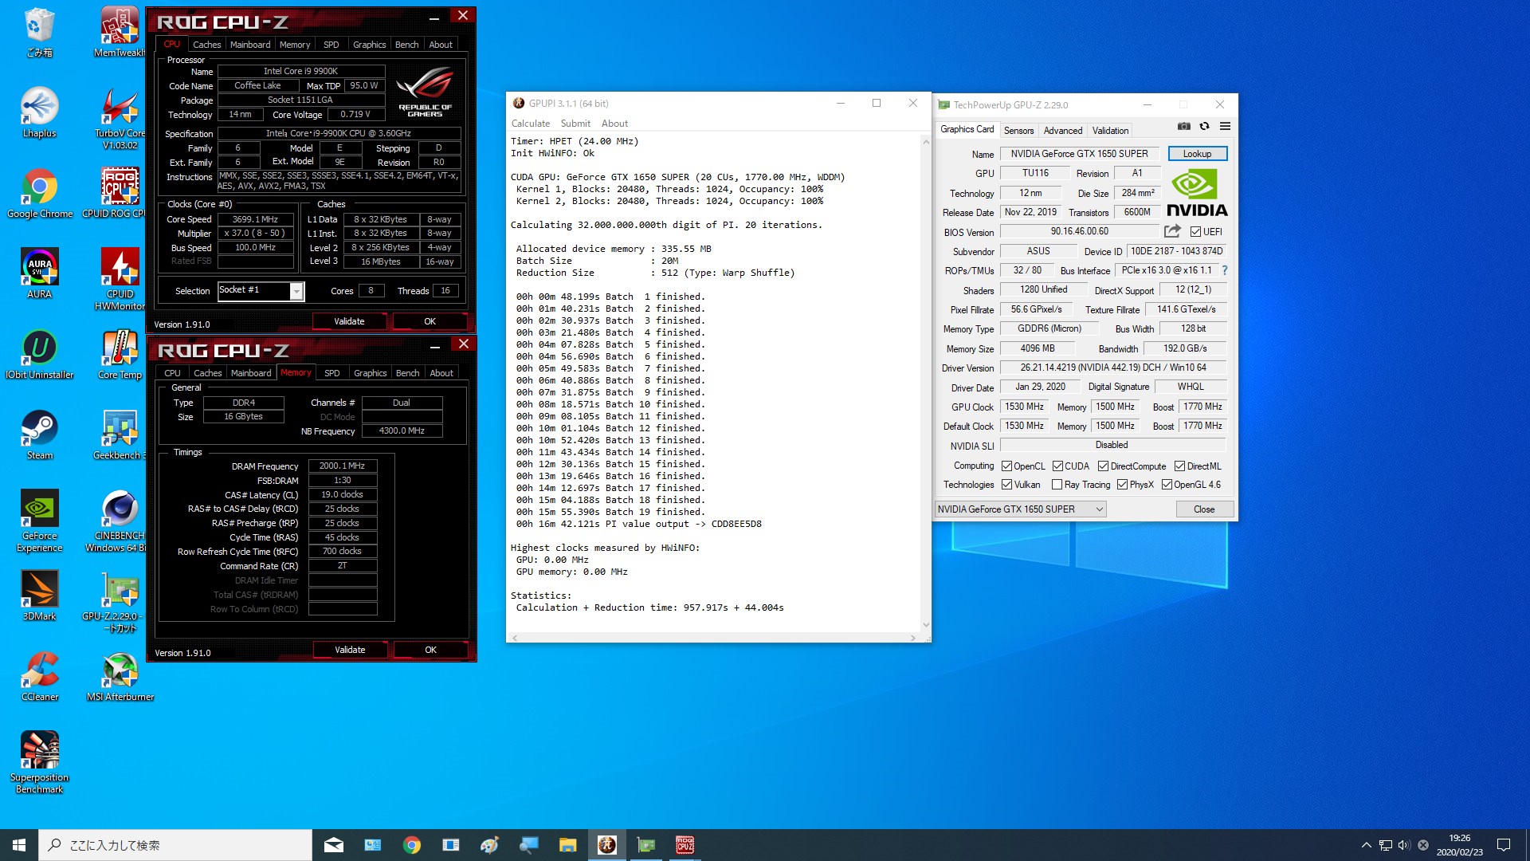Screen dimensions: 1530x861
Task: Click GPUPI horizontal scrollbar
Action: tap(715, 638)
